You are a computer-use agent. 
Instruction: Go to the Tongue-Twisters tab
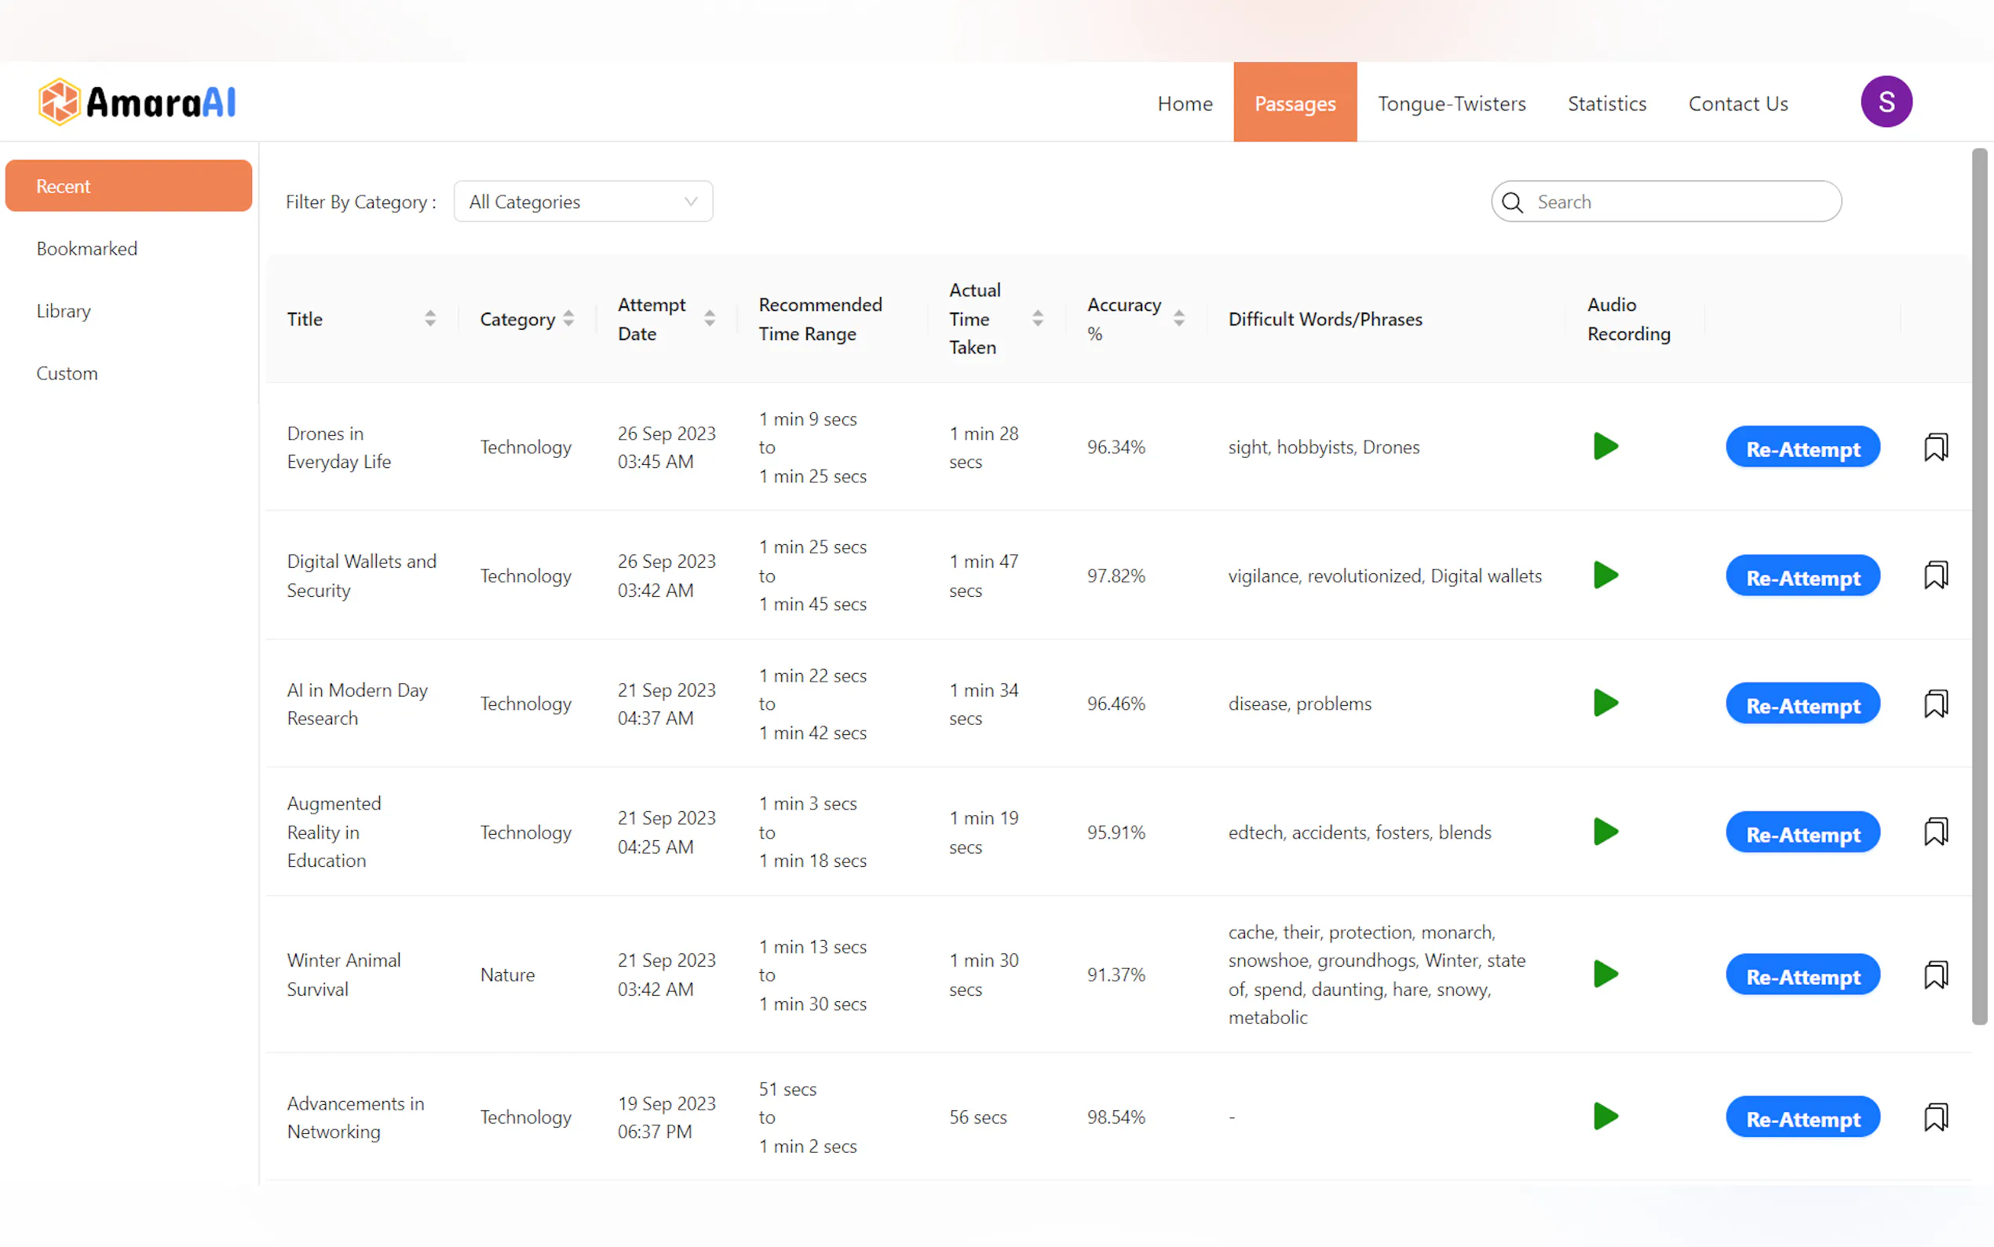(x=1451, y=104)
